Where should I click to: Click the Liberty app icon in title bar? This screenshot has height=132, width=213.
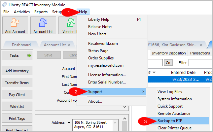(4, 5)
